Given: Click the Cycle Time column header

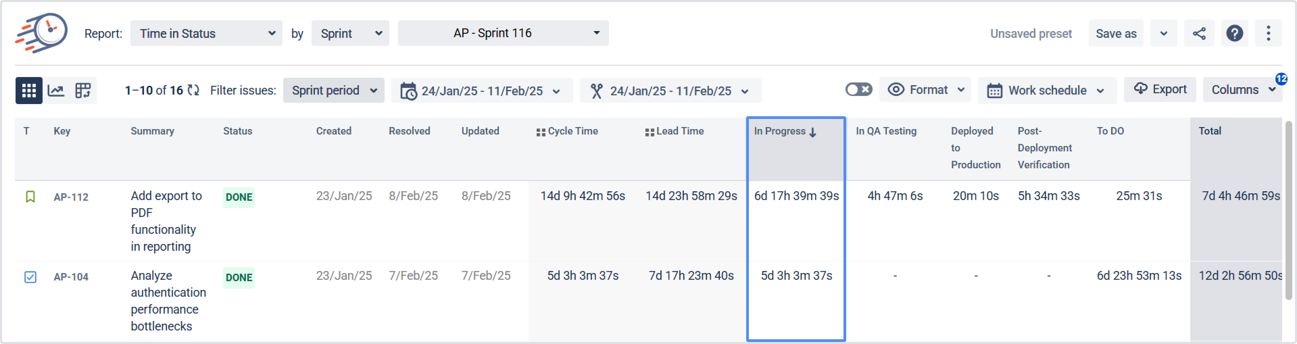Looking at the screenshot, I should 572,131.
